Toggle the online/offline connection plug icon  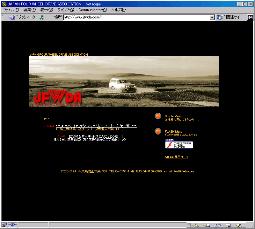click(x=12, y=225)
